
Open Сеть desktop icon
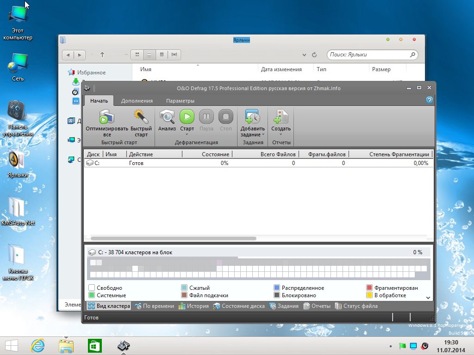click(x=18, y=67)
